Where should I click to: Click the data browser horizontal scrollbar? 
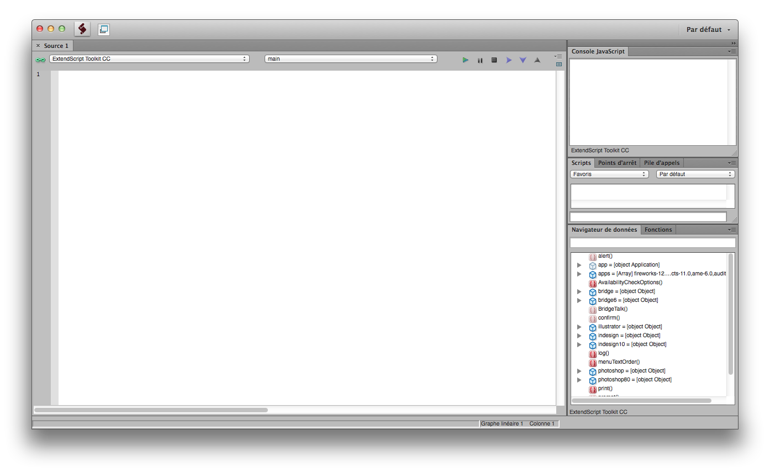pos(641,401)
